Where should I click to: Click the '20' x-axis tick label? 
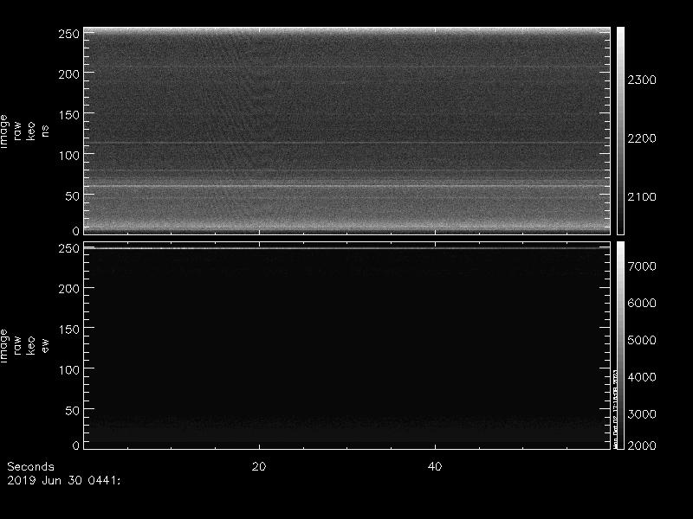[259, 466]
